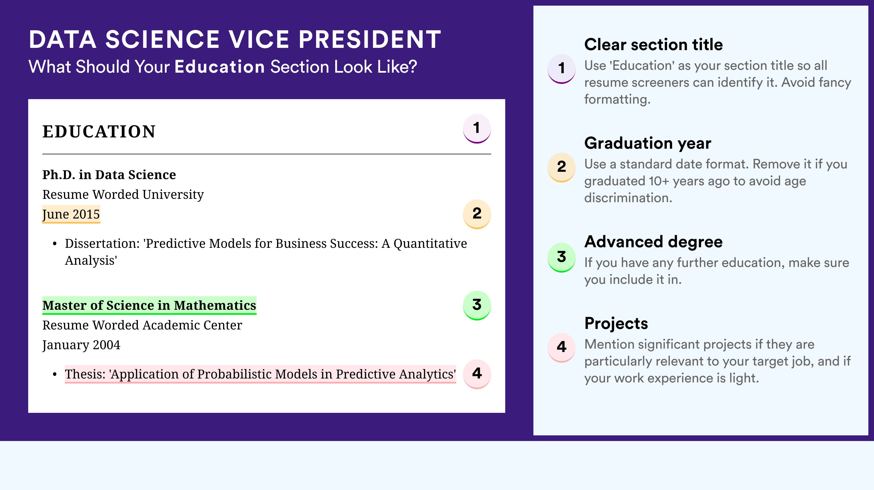This screenshot has width=874, height=490.
Task: Select green badge 3 beside Advanced degree
Action: [561, 258]
